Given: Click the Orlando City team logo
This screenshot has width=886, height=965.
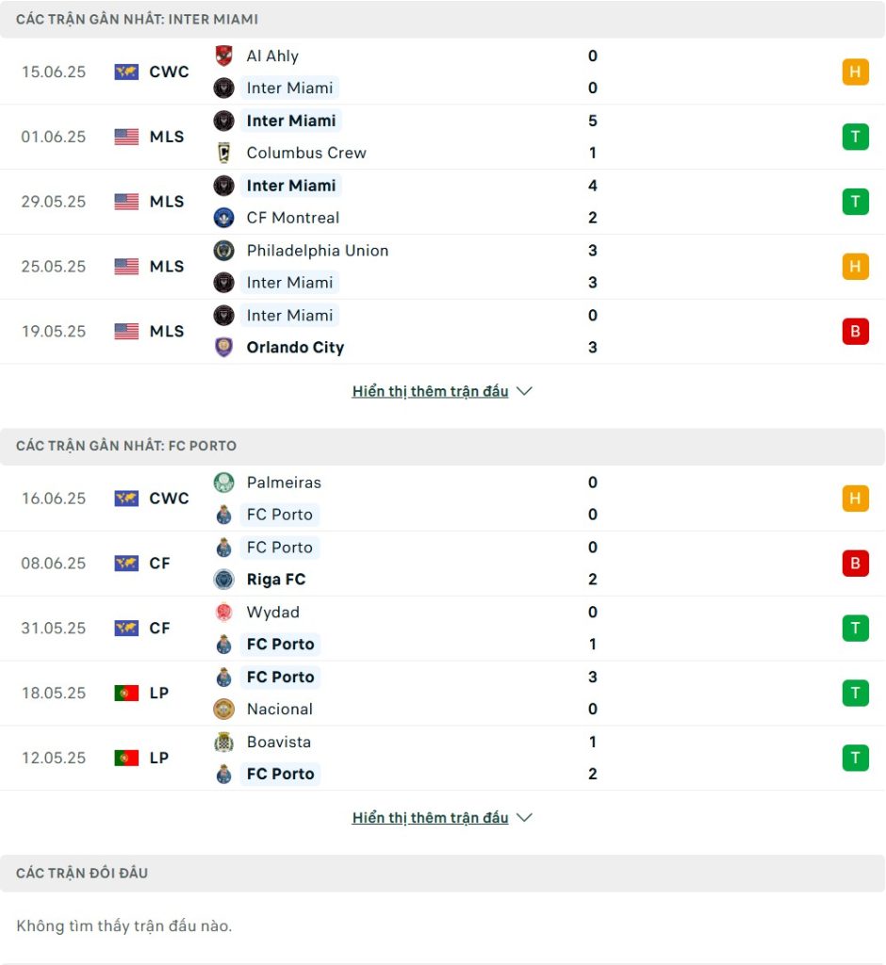Looking at the screenshot, I should (x=223, y=347).
